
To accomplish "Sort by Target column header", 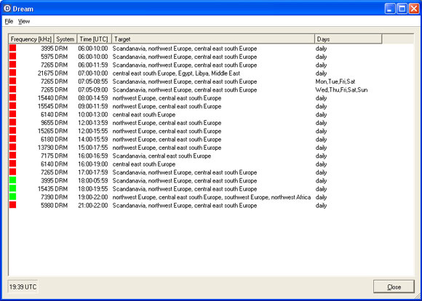I will click(213, 39).
